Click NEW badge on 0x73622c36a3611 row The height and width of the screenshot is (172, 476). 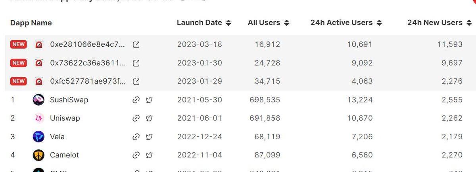click(x=19, y=63)
